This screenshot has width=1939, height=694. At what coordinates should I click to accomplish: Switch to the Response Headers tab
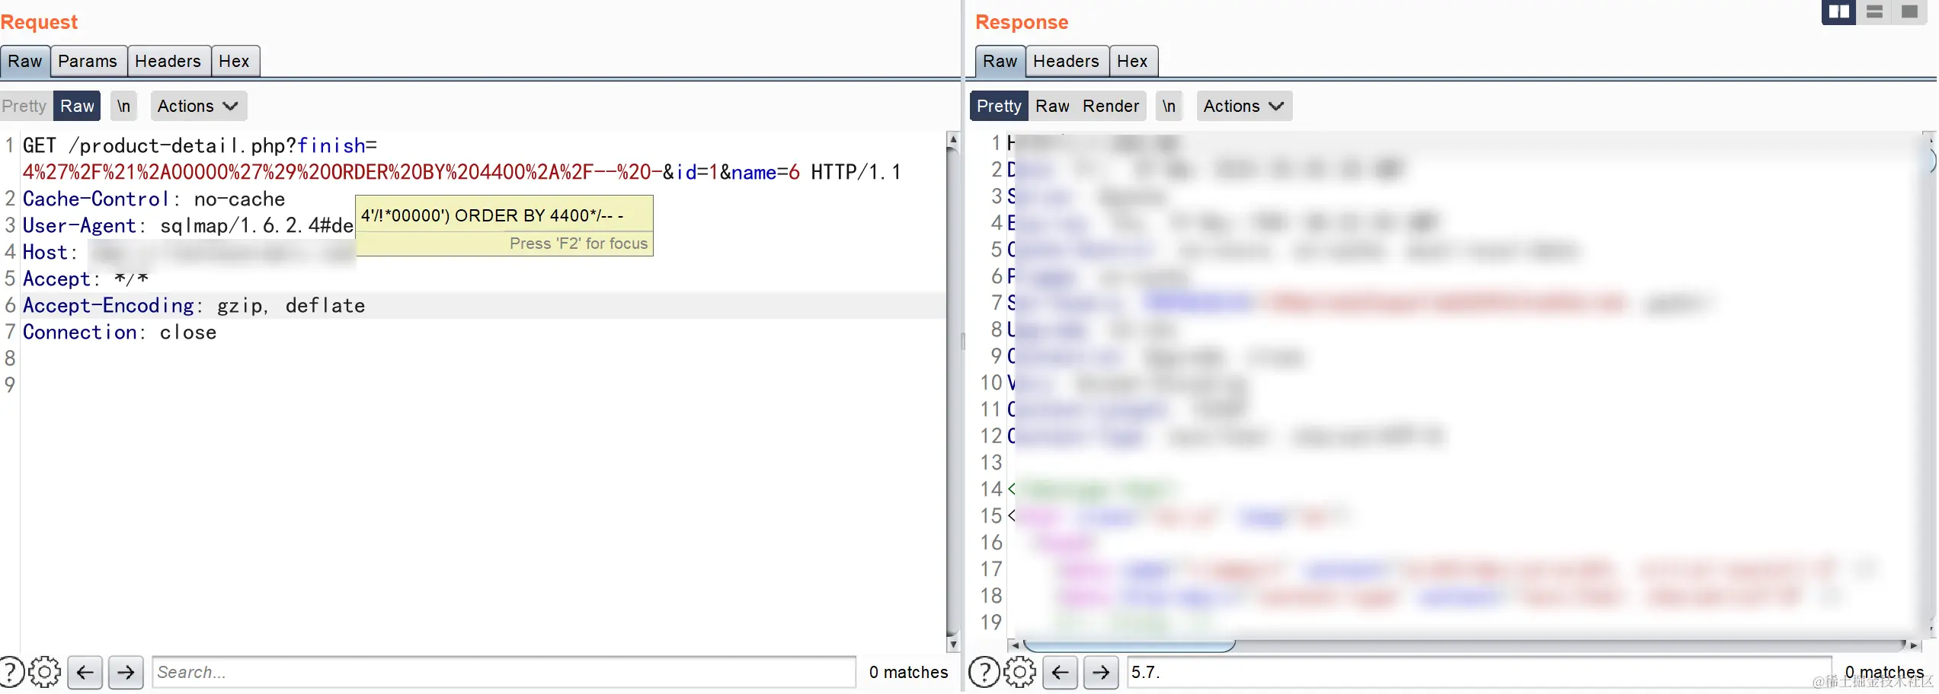[1066, 61]
